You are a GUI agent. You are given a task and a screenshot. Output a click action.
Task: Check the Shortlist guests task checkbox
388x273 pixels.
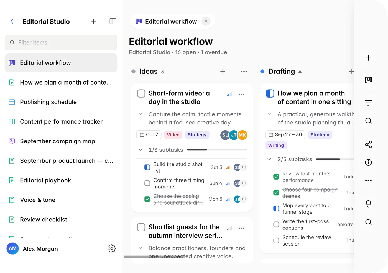(141, 227)
